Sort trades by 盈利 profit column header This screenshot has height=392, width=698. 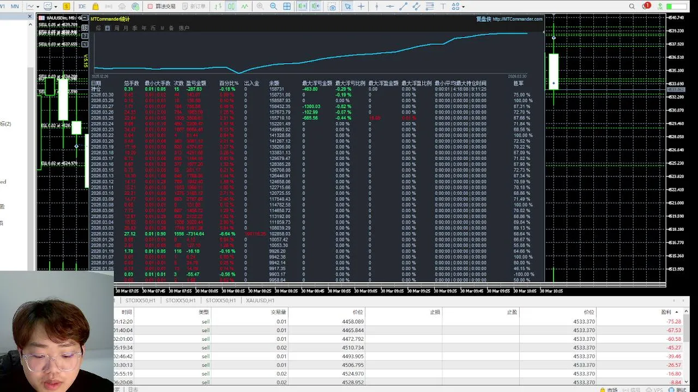pyautogui.click(x=666, y=313)
